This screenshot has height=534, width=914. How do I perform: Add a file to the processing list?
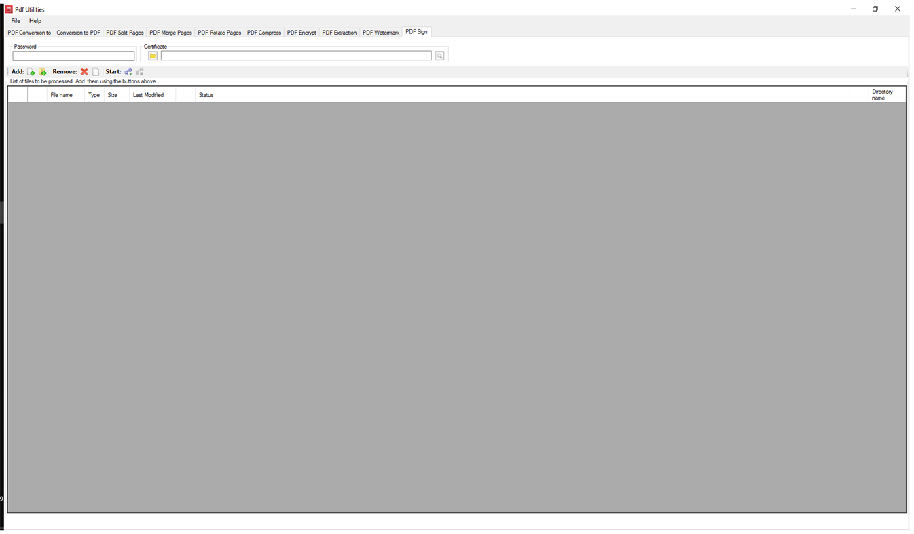(31, 71)
